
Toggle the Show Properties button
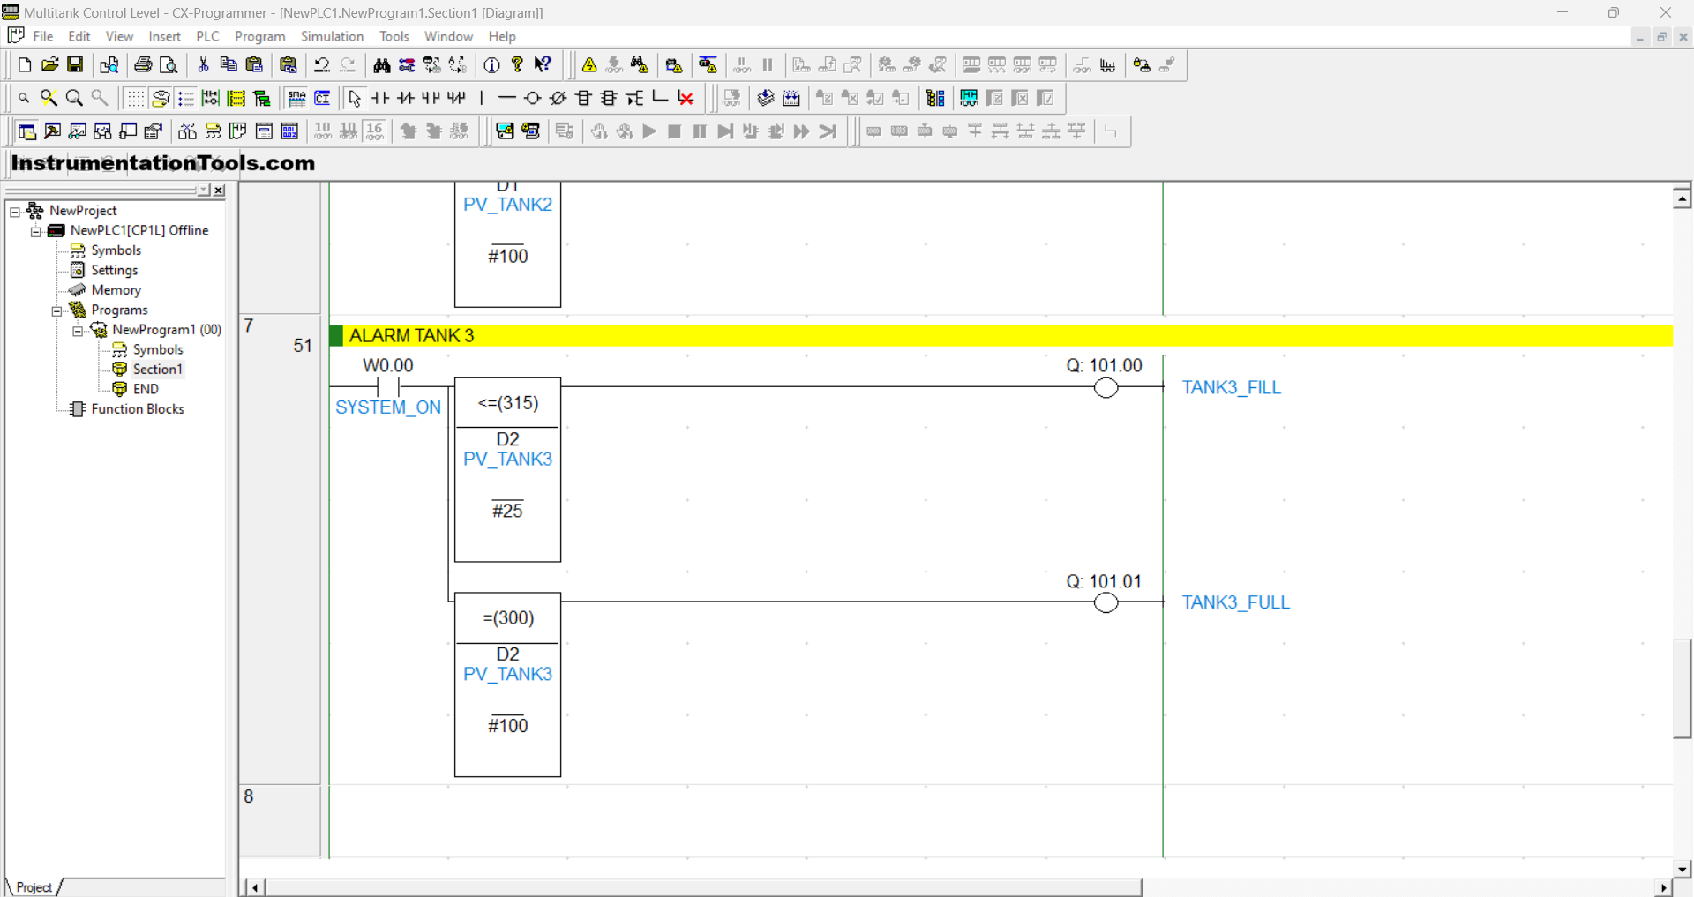154,131
